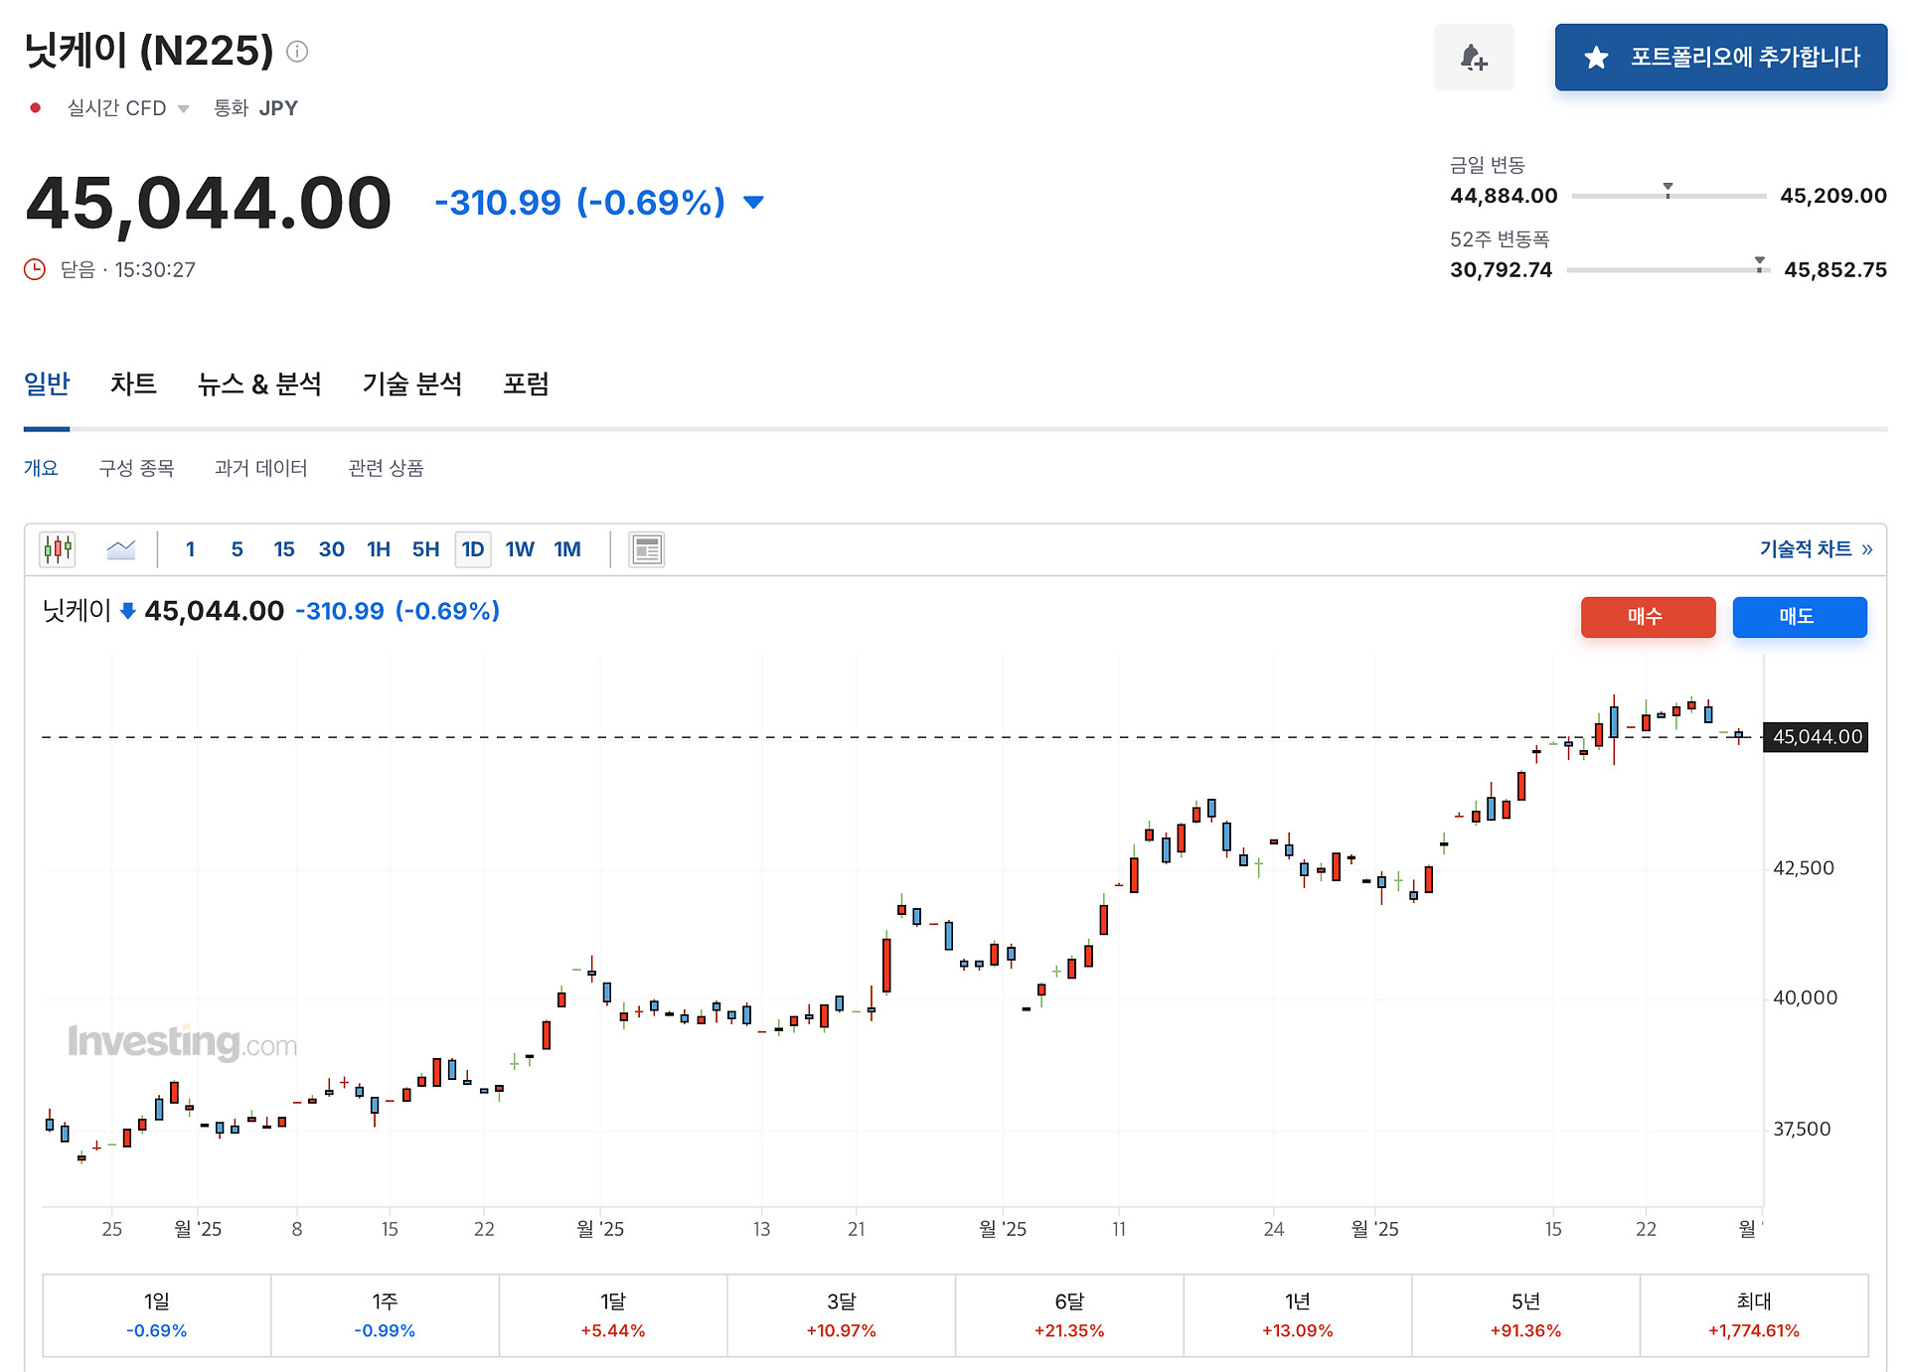Open the 과거 데이터 link

point(260,468)
